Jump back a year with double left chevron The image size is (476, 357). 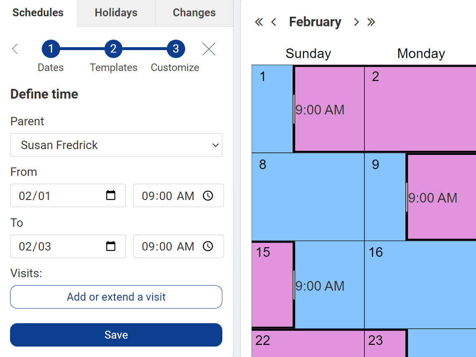[259, 22]
